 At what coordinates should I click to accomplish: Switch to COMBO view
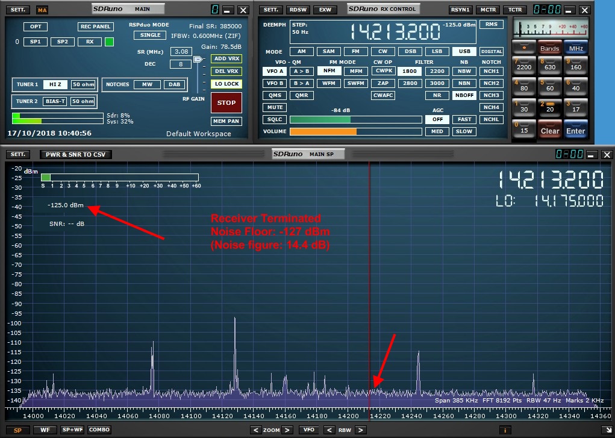point(99,430)
